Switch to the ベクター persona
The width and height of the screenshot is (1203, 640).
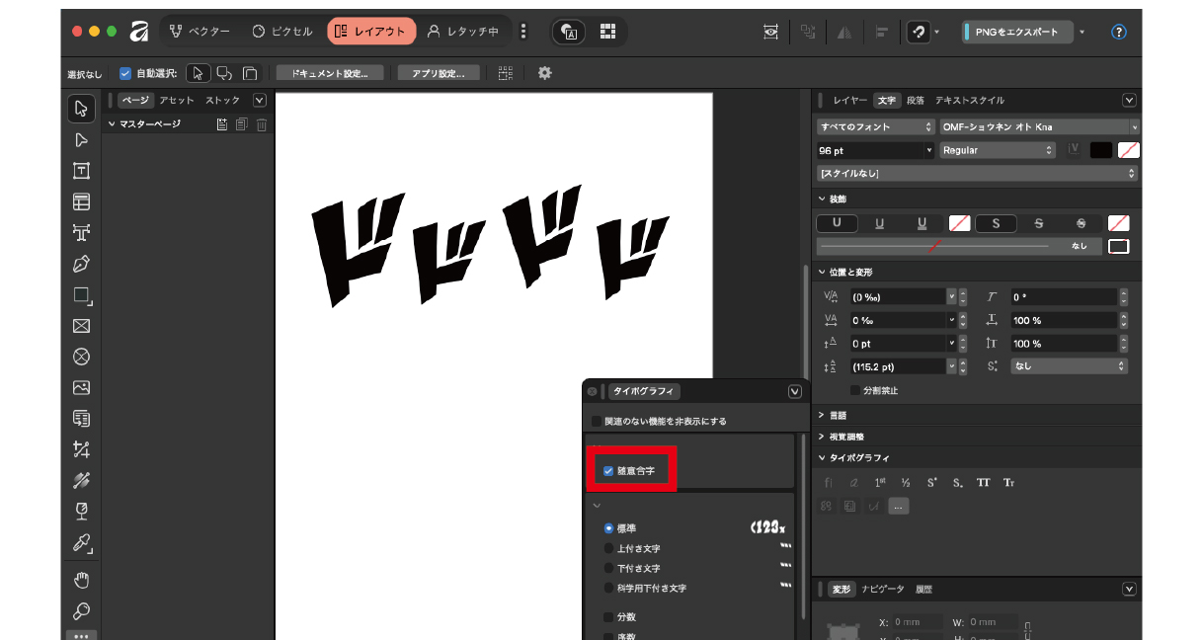pyautogui.click(x=200, y=32)
